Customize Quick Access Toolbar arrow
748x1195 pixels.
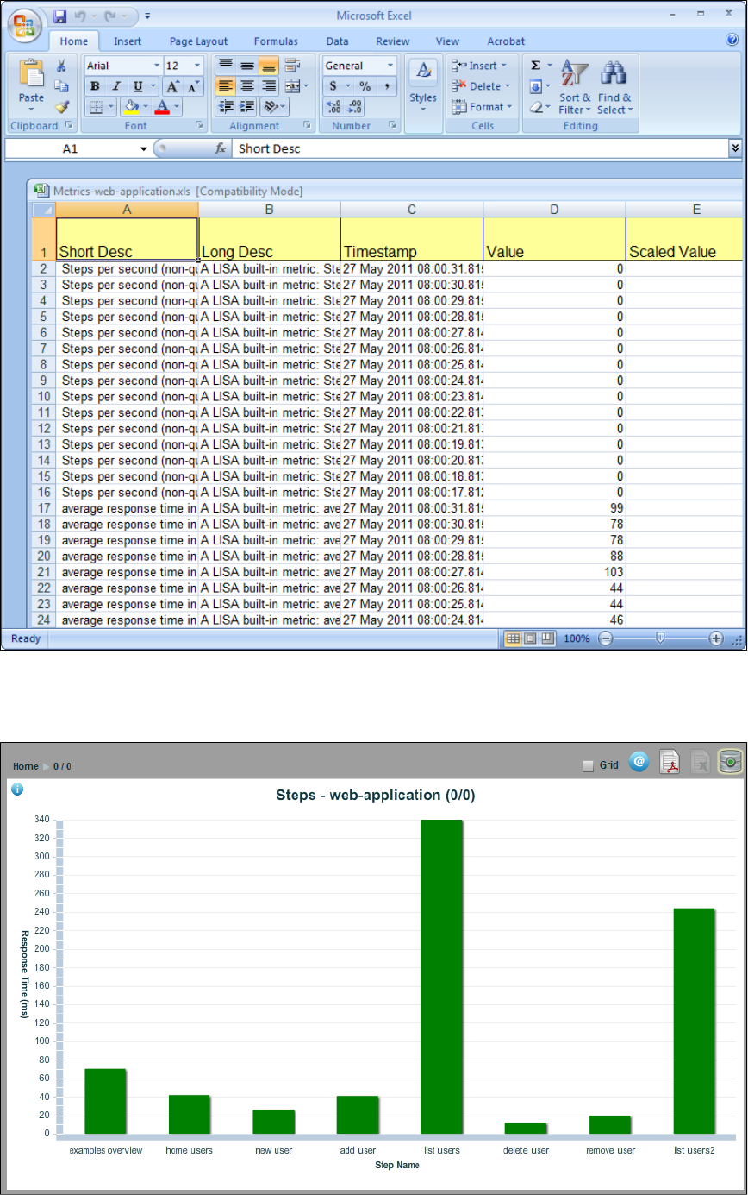click(147, 16)
